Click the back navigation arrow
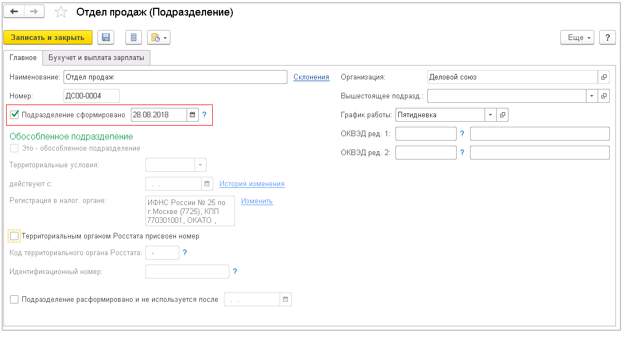Screen dimensions: 626x338 [14, 11]
